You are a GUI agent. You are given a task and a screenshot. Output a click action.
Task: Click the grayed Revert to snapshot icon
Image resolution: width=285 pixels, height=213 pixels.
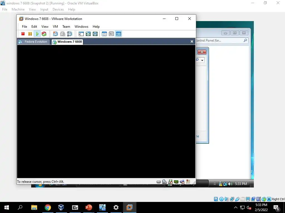coord(63,34)
